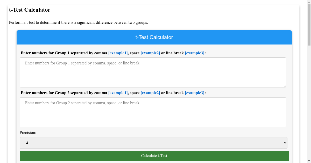Viewport: 311px width, 163px height.
Task: Expand the Precision dropdown showing 4
Action: pos(153,143)
